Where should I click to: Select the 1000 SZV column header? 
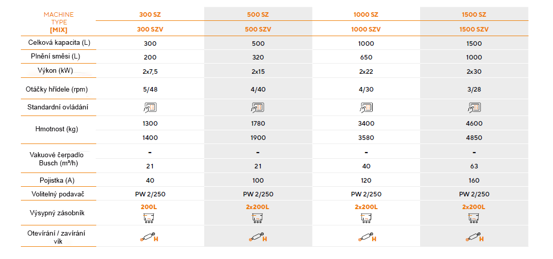[366, 29]
